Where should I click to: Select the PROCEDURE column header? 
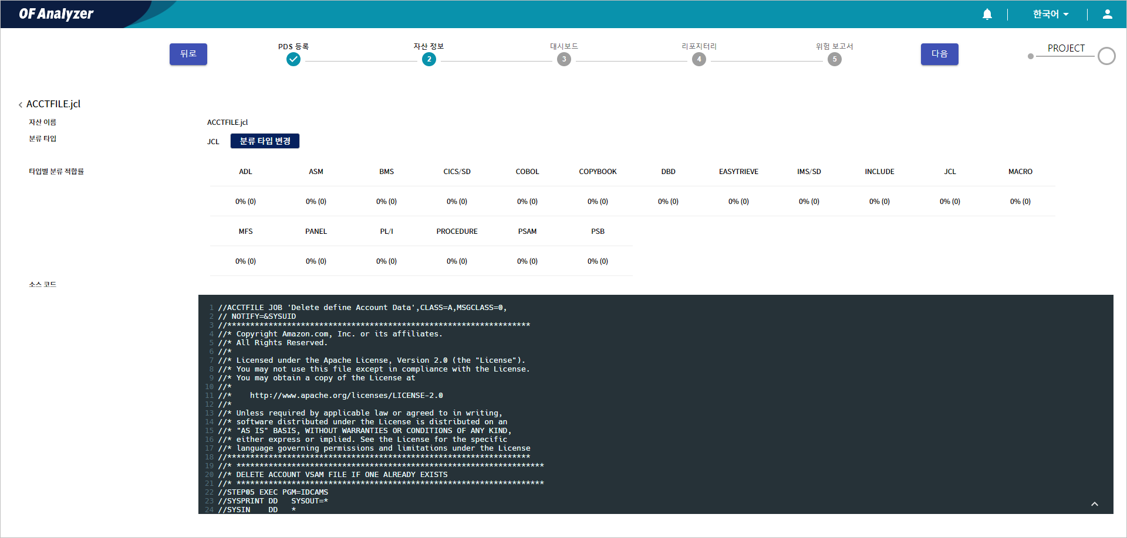click(x=457, y=231)
